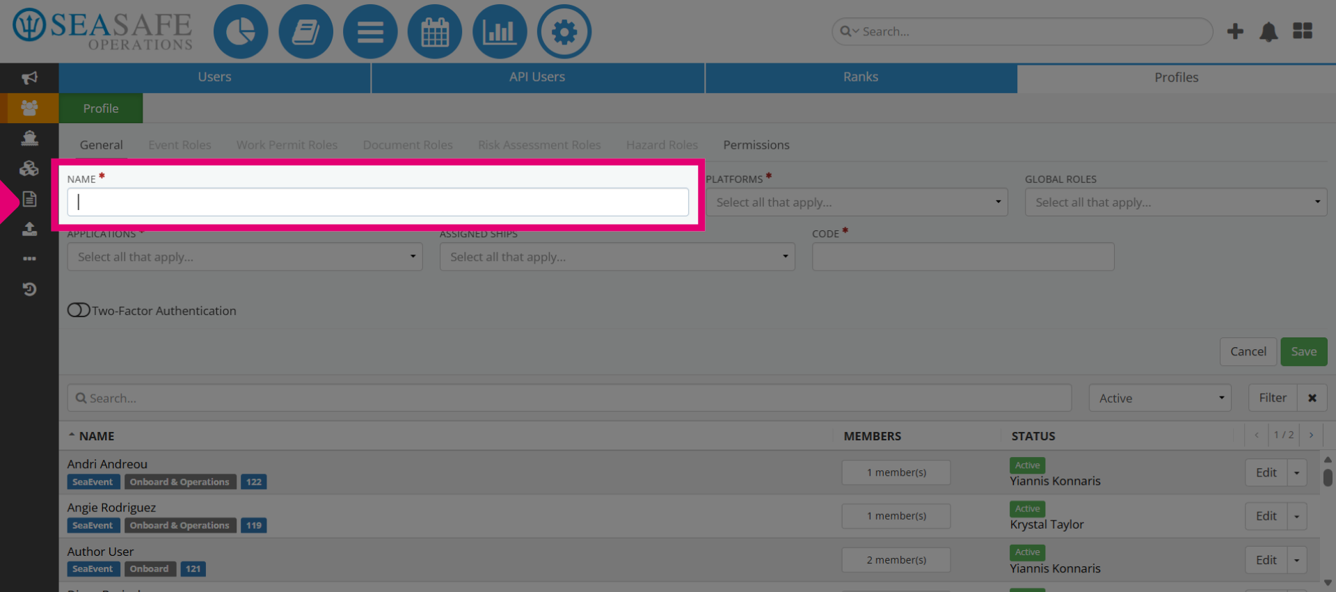Open the apps grid icon
This screenshot has width=1336, height=592.
coord(1303,31)
